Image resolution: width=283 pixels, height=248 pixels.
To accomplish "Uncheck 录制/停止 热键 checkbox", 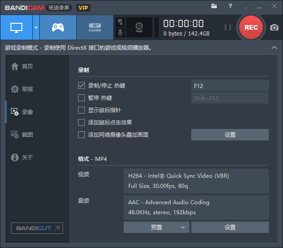I will [81, 86].
